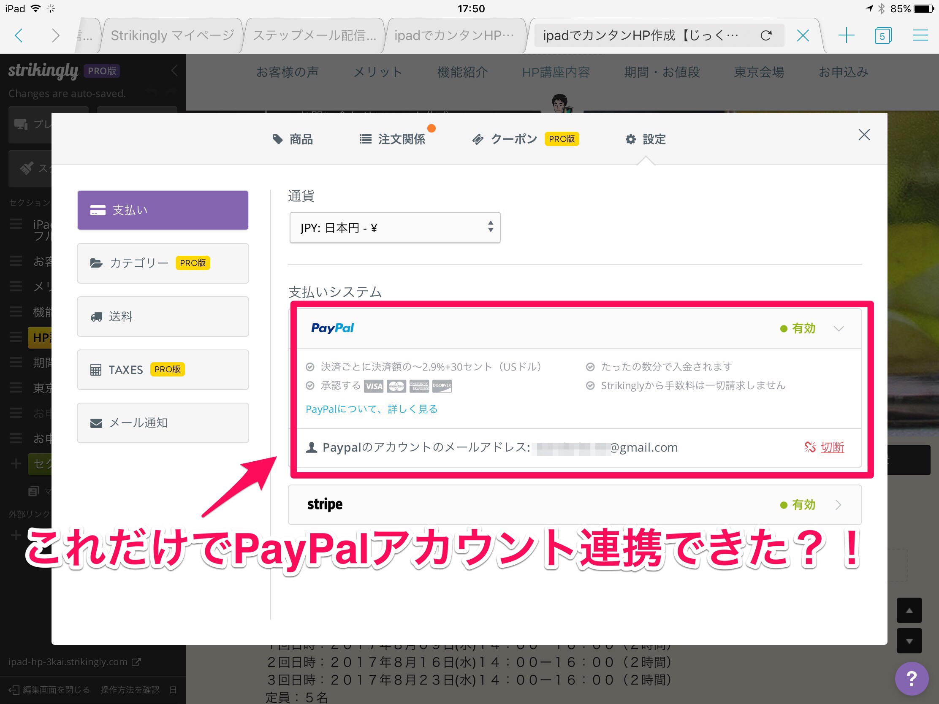Move the section down with the down arrow
Image resolution: width=939 pixels, height=704 pixels.
[909, 641]
